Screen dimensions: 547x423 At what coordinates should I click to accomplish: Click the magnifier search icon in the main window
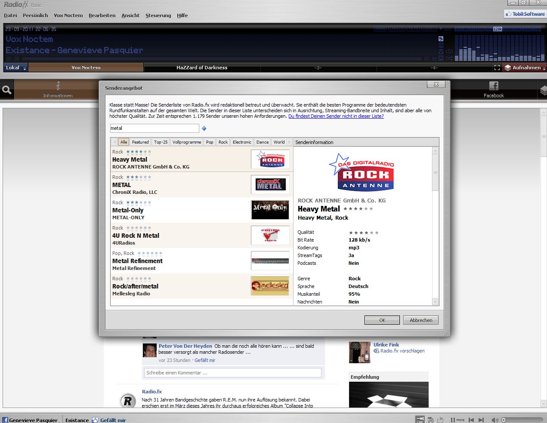point(7,90)
